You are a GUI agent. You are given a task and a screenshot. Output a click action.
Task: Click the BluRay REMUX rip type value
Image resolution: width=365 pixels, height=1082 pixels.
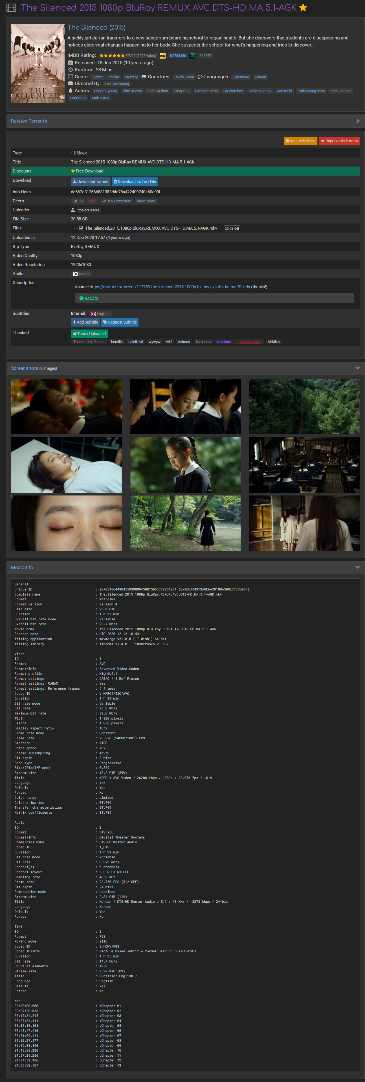pos(85,247)
